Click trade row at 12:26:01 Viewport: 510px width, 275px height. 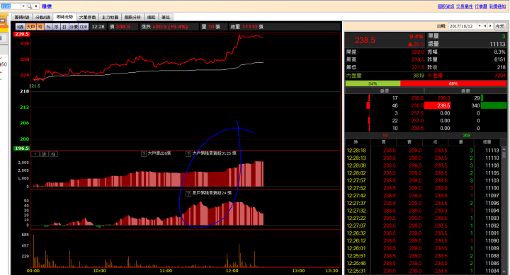click(423, 248)
